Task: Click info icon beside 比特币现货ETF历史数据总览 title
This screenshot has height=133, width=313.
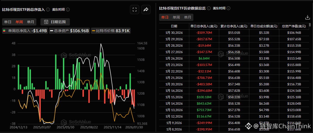Action: [x=209, y=8]
